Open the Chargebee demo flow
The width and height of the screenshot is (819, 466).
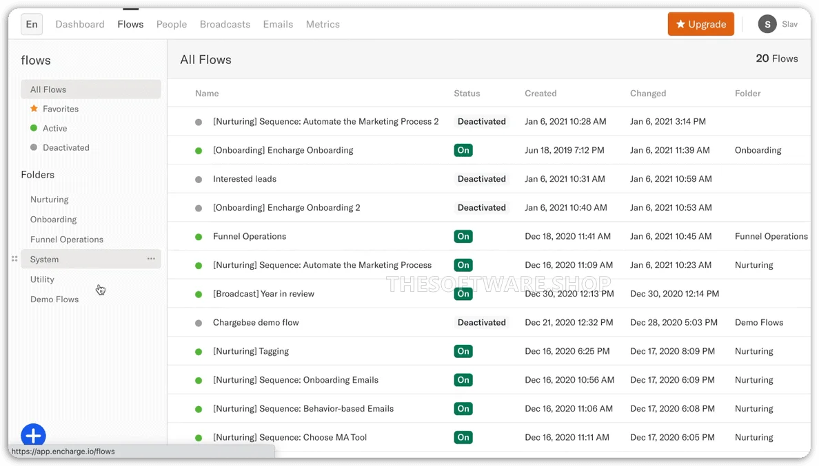256,322
